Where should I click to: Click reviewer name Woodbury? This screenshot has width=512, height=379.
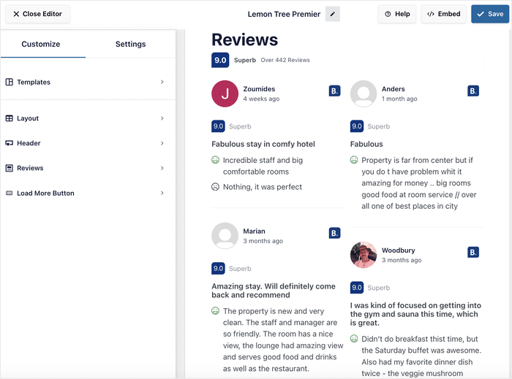(399, 250)
